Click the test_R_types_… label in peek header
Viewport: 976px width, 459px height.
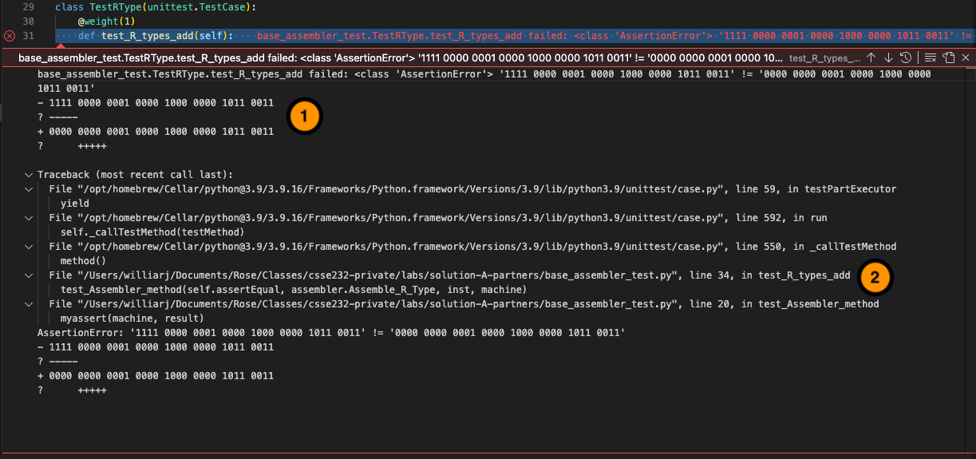click(824, 58)
